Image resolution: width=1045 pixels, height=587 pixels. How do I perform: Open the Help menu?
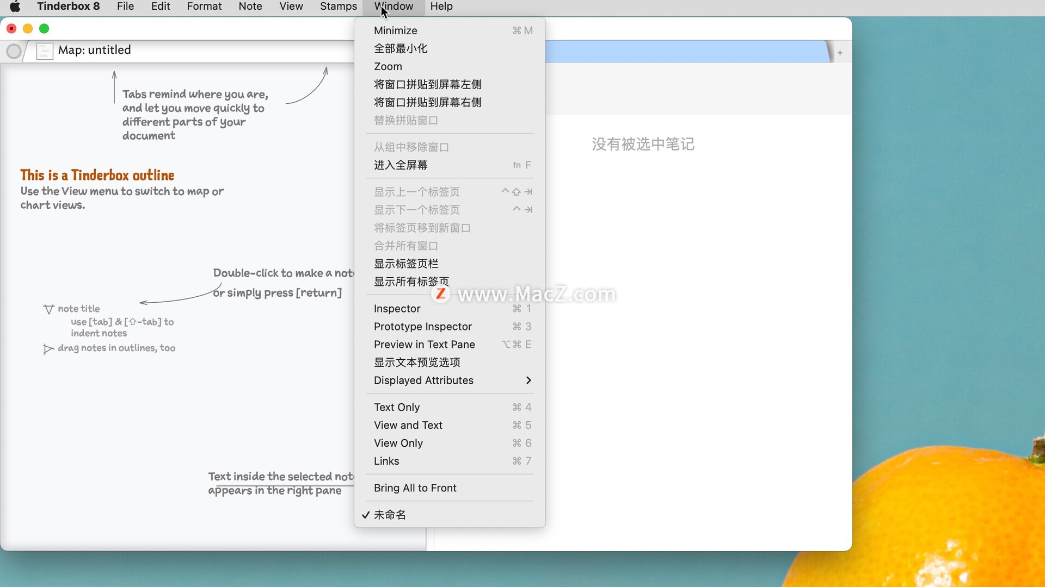click(441, 7)
